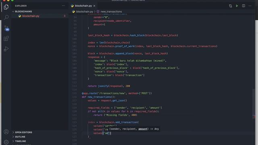Expand the OPEN EDITORS section

[23, 133]
